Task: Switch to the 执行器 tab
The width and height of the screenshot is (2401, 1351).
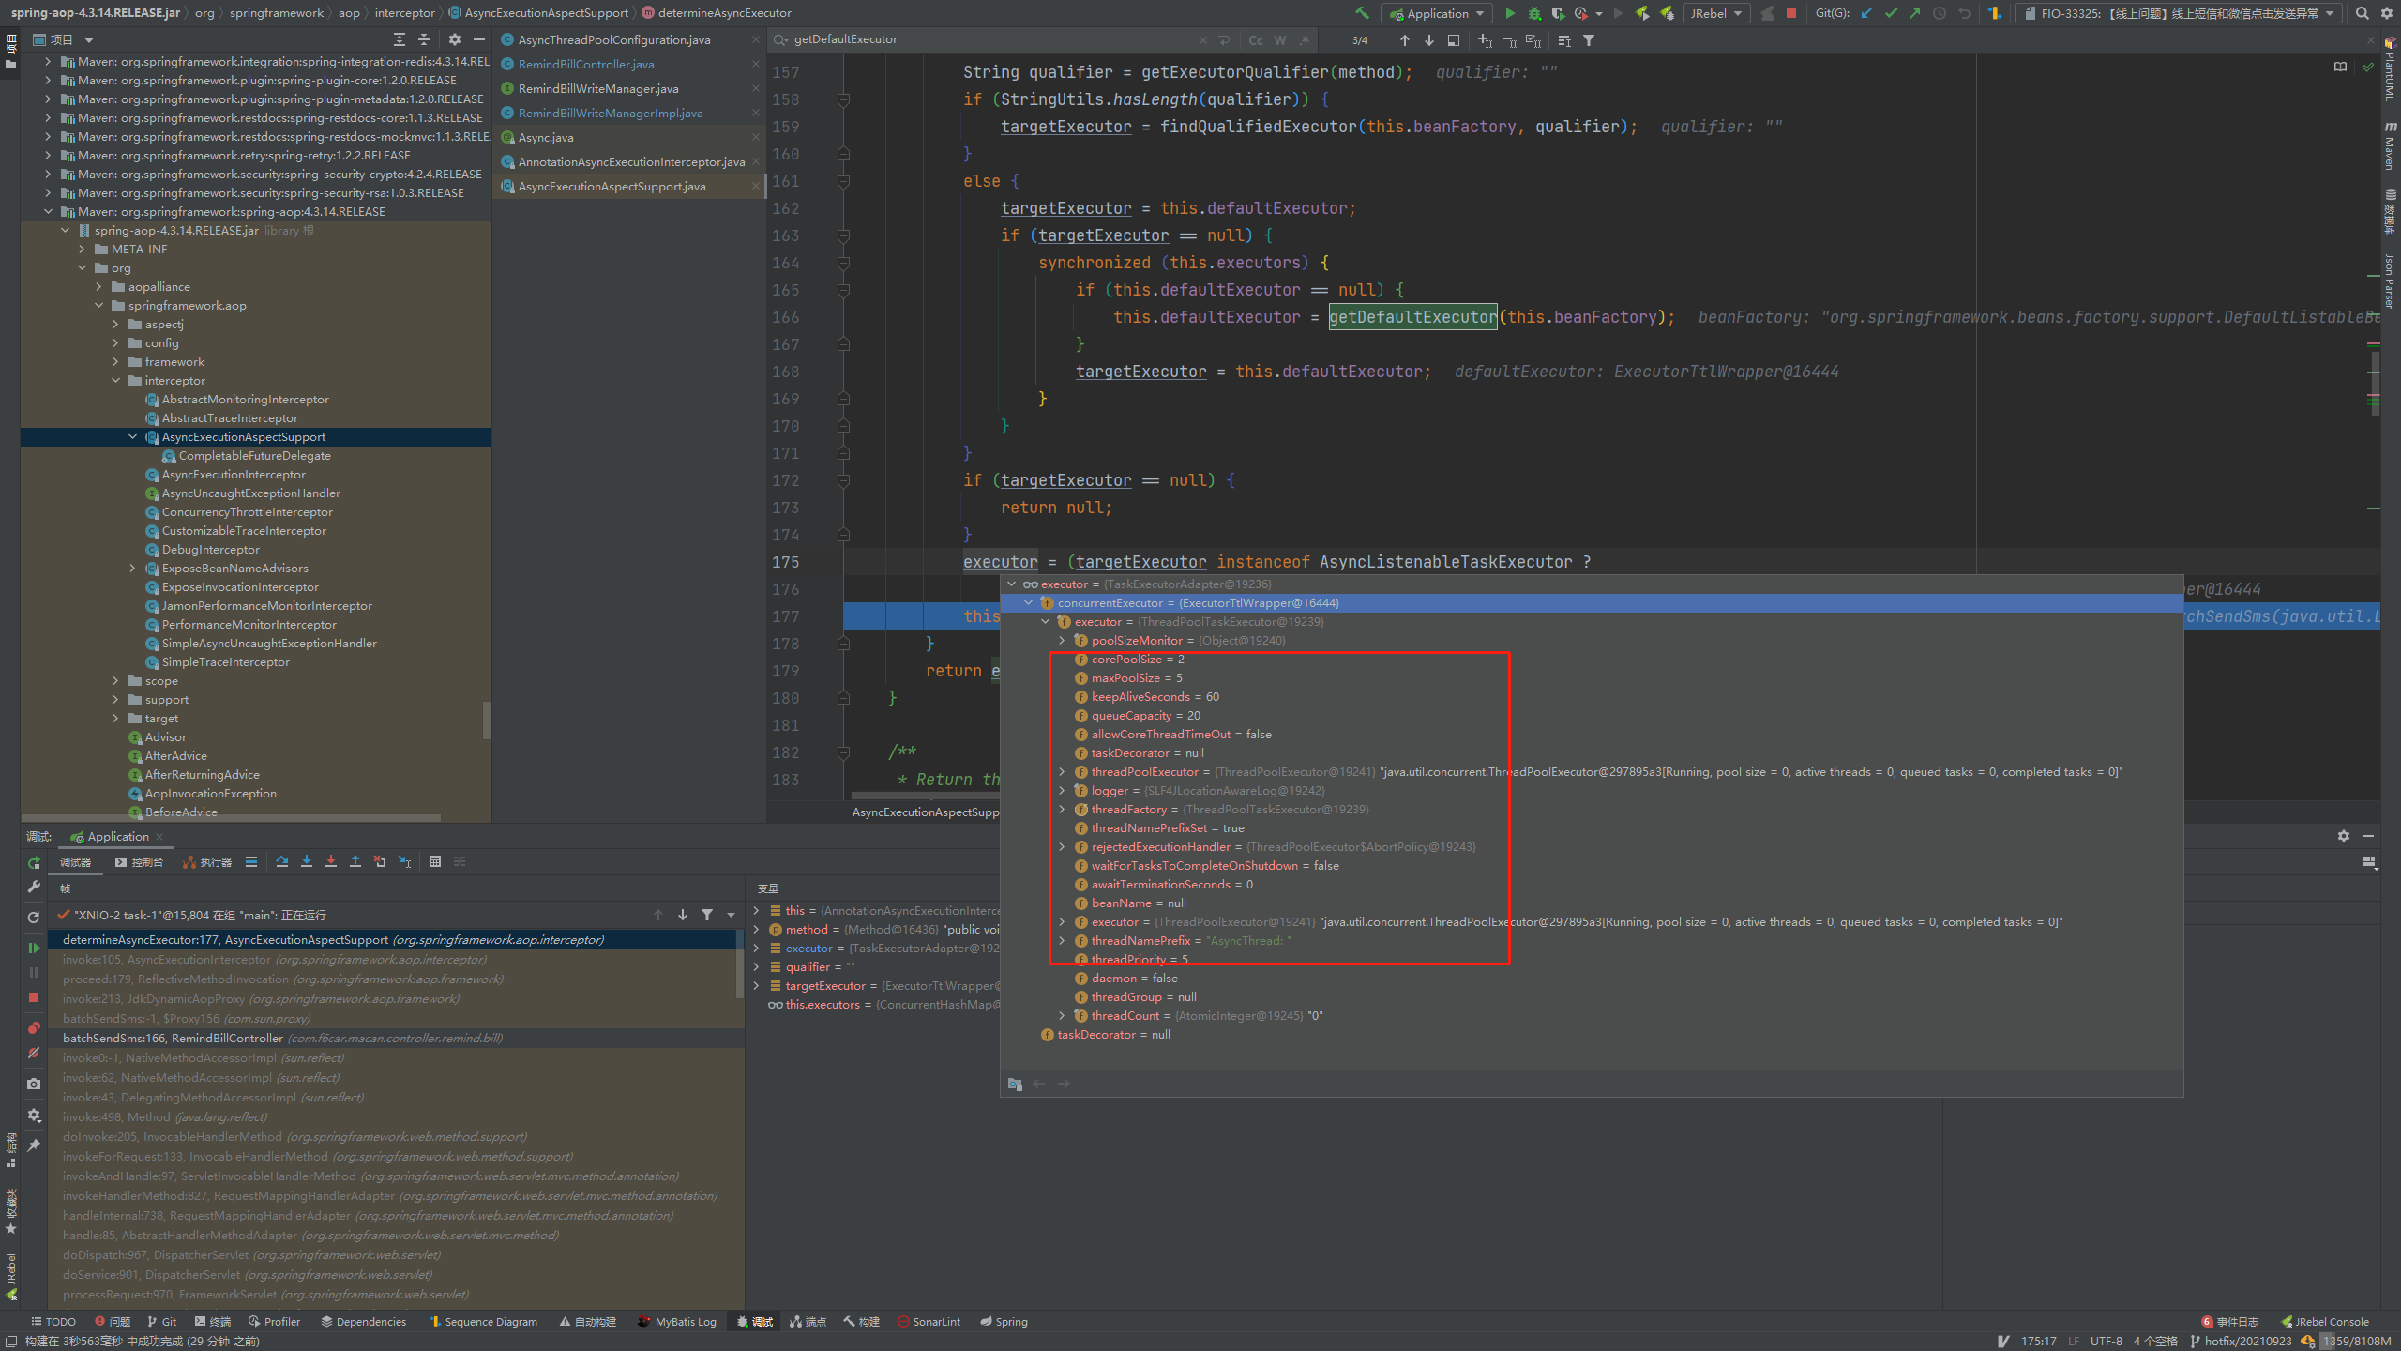Action: click(x=207, y=862)
